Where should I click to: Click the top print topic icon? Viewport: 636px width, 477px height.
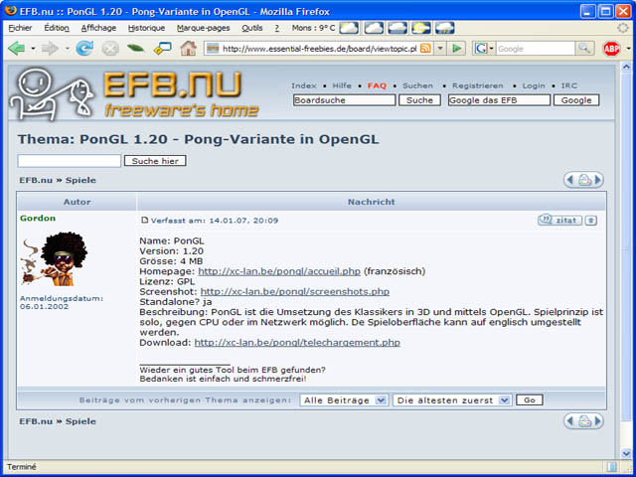pos(584,180)
